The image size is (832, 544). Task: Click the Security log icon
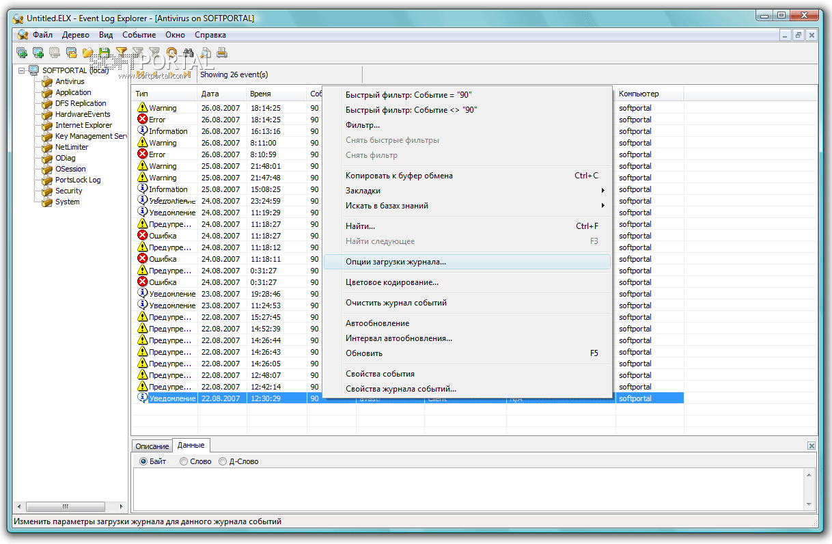click(x=47, y=191)
